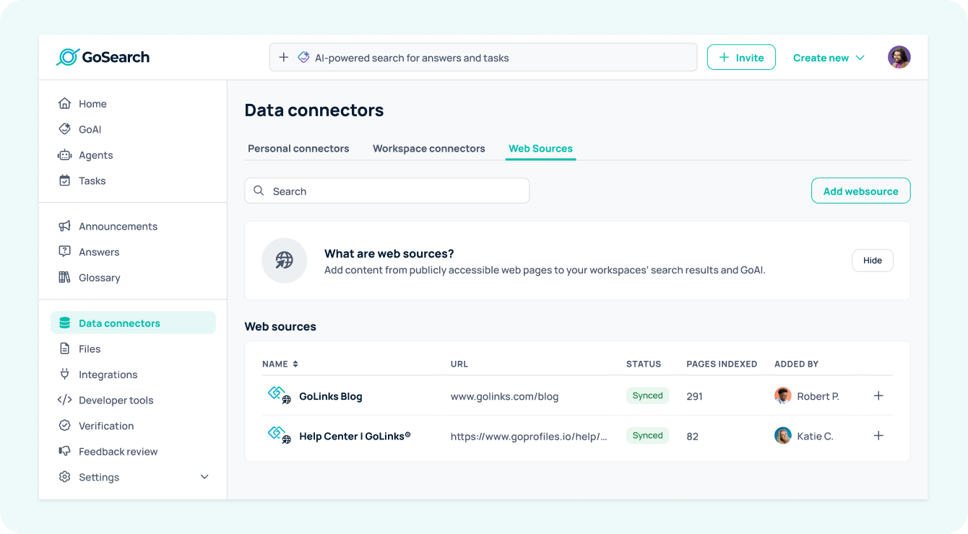
Task: Click the Announcements megaphone icon
Action: pos(65,226)
